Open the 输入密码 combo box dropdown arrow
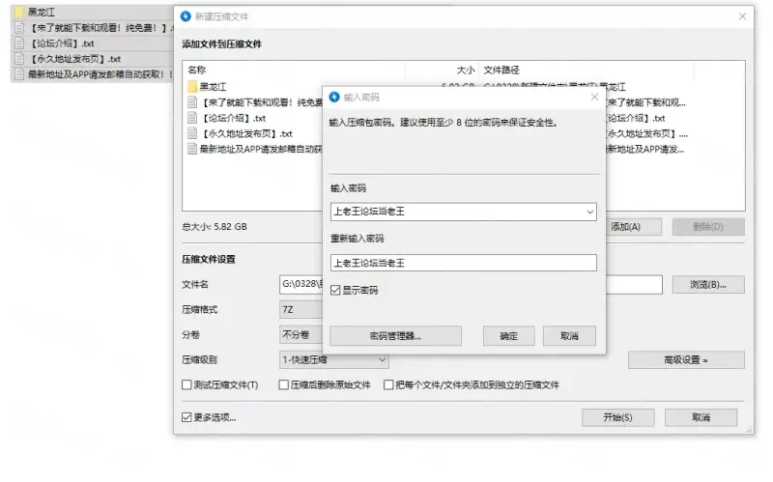 coord(589,212)
